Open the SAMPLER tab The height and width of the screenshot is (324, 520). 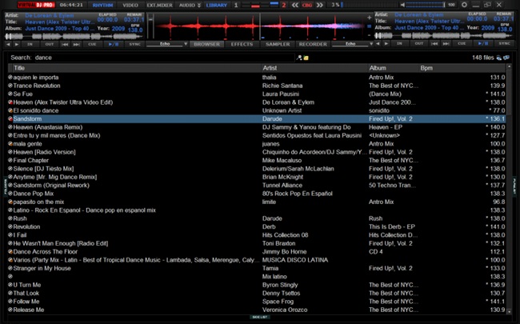click(278, 44)
